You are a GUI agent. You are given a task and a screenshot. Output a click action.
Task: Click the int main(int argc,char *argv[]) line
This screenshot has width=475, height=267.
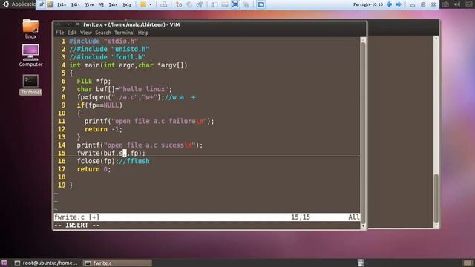pos(128,65)
